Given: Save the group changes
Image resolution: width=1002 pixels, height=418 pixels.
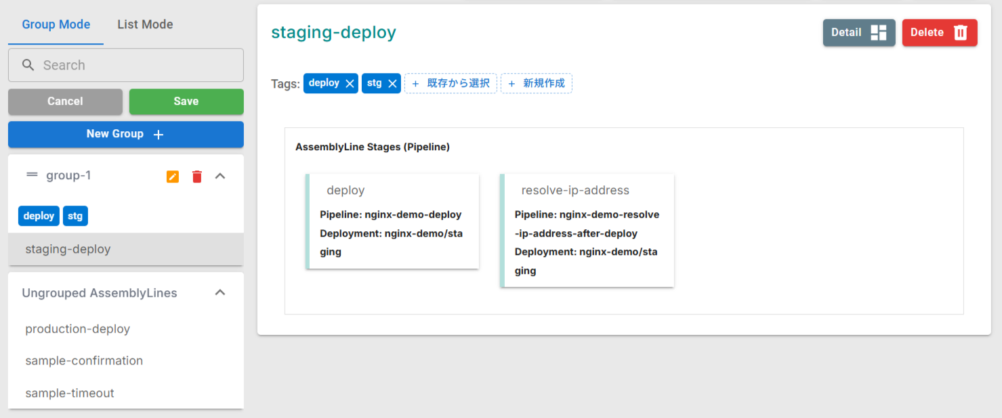Looking at the screenshot, I should click(x=186, y=101).
